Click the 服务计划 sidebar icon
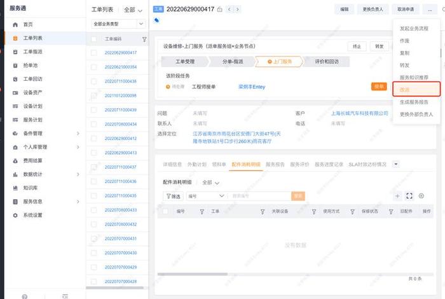The width and height of the screenshot is (445, 299). tap(15, 120)
